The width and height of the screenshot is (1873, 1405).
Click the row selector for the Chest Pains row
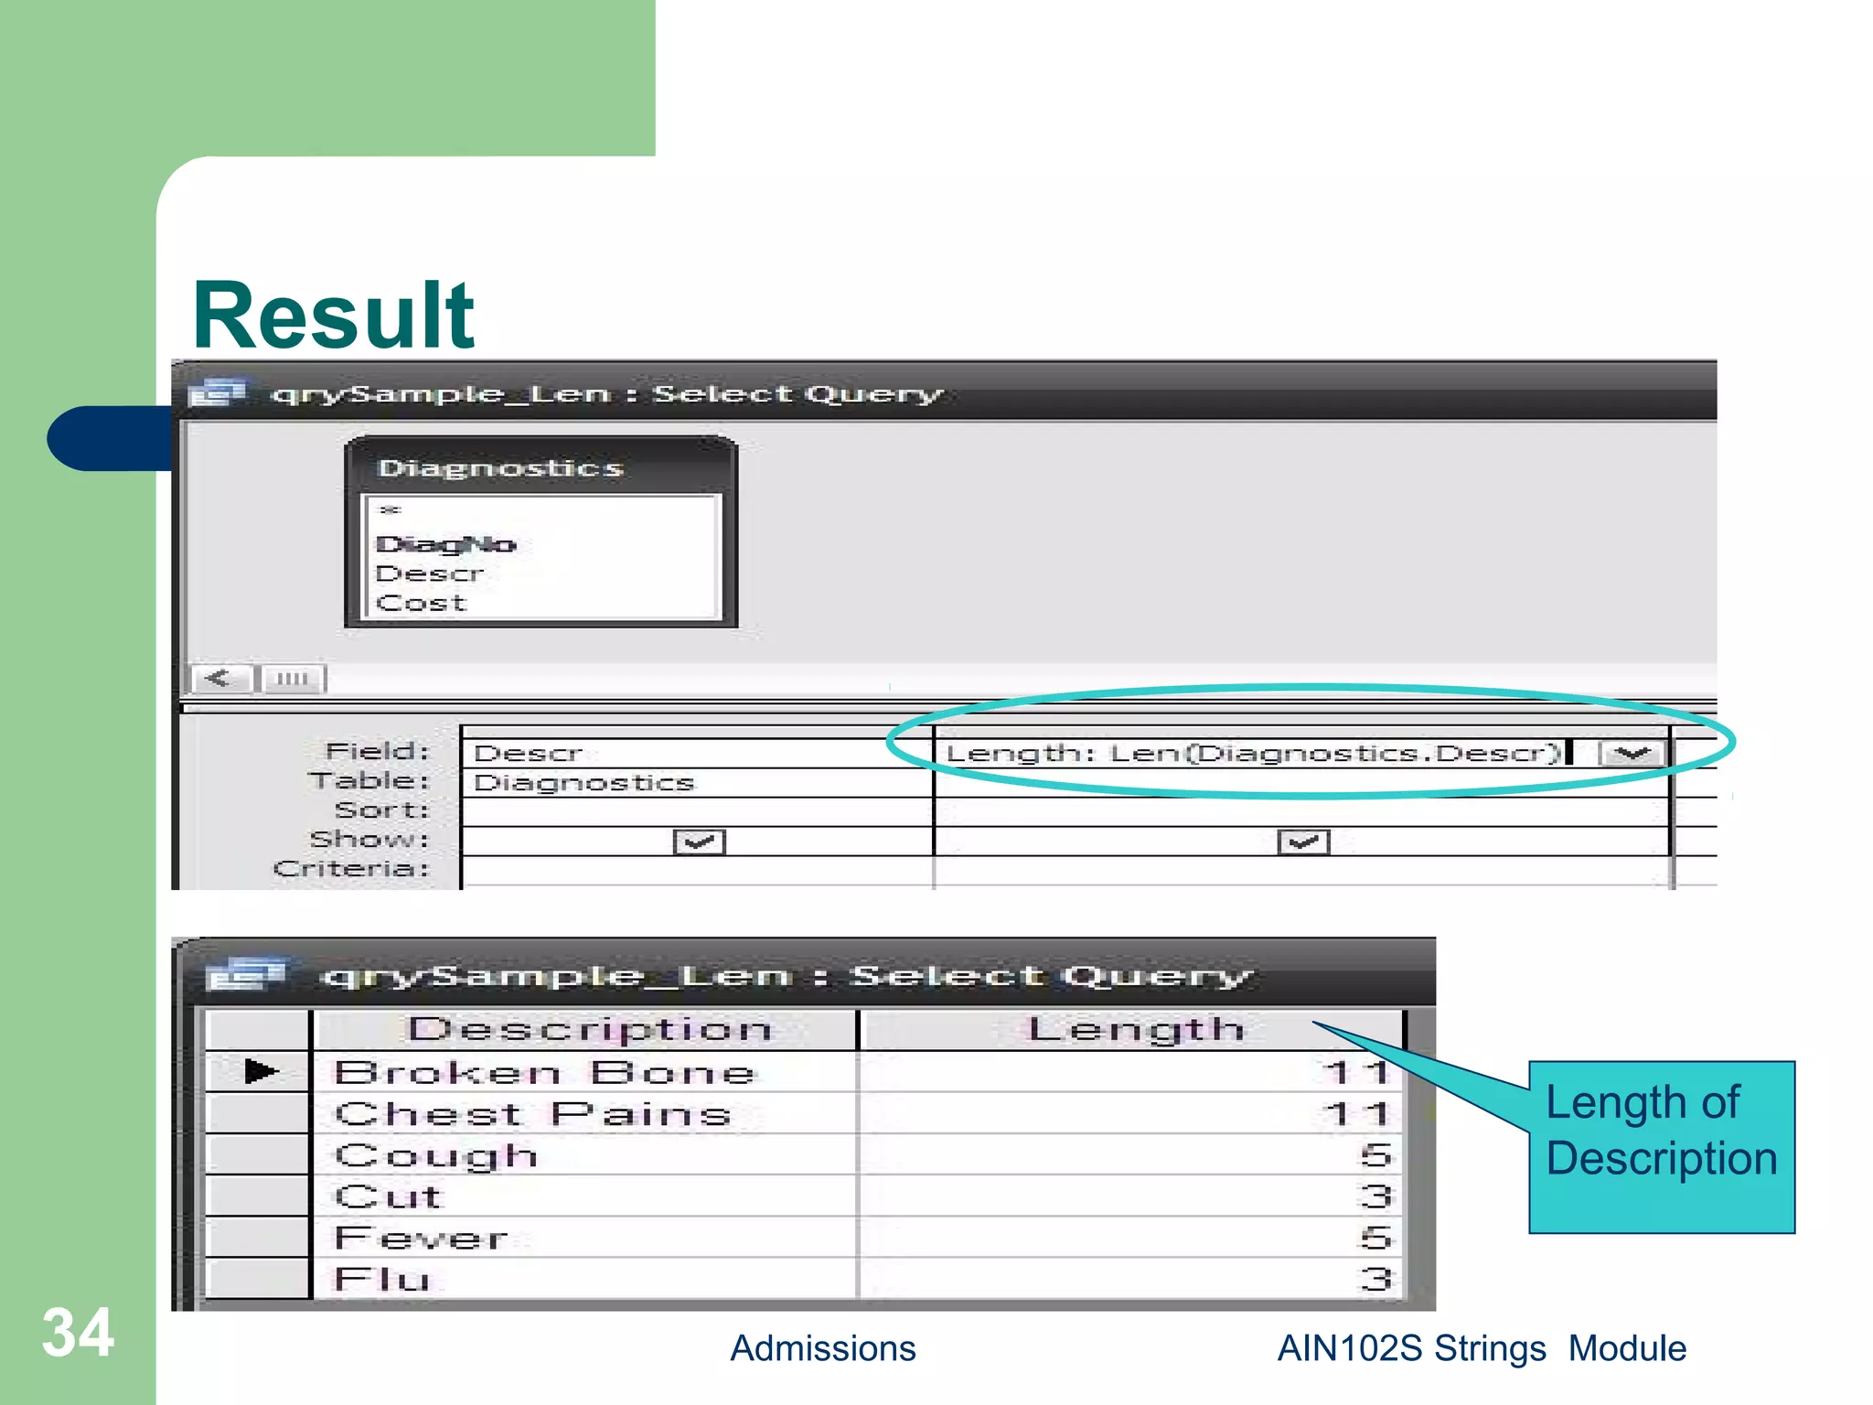[258, 1113]
